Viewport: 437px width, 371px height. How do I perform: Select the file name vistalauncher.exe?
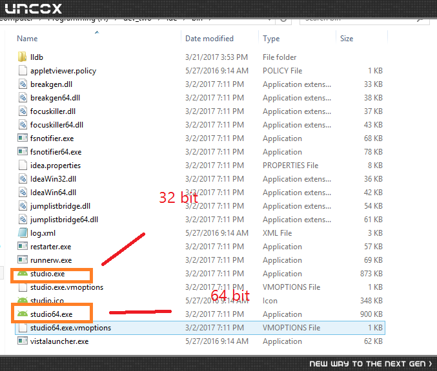(x=59, y=341)
